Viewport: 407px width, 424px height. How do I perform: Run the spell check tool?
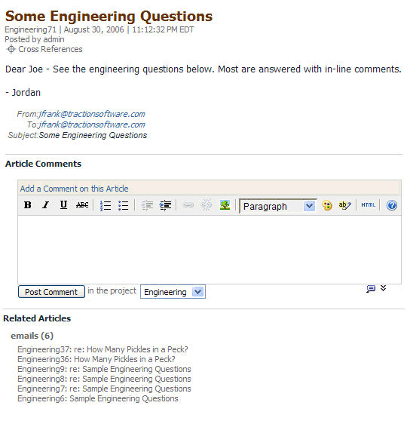[344, 205]
